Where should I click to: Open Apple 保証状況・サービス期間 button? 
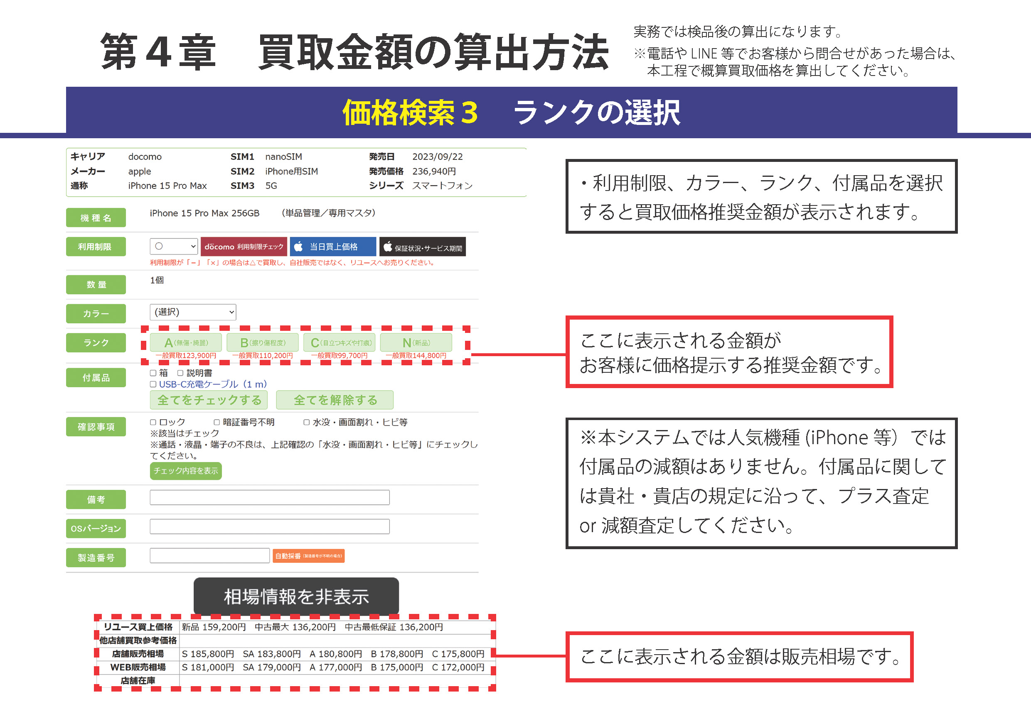point(422,247)
